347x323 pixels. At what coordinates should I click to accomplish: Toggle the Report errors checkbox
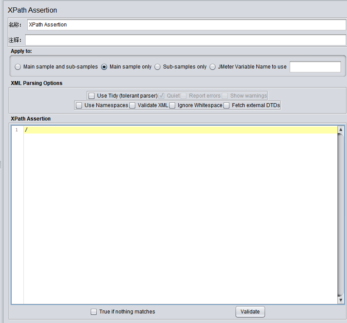pyautogui.click(x=183, y=96)
